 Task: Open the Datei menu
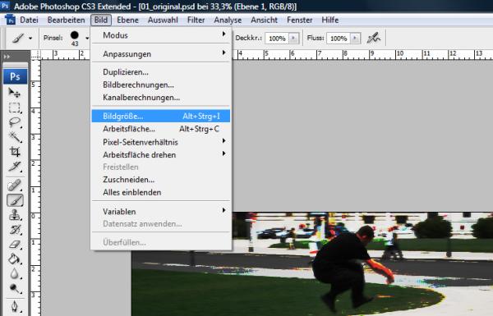[x=29, y=20]
